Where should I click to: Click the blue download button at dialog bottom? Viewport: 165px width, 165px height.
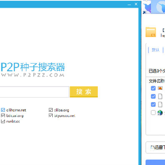(155, 162)
